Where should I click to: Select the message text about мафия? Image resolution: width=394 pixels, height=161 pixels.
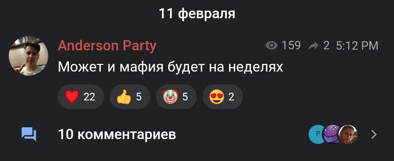[x=170, y=68]
